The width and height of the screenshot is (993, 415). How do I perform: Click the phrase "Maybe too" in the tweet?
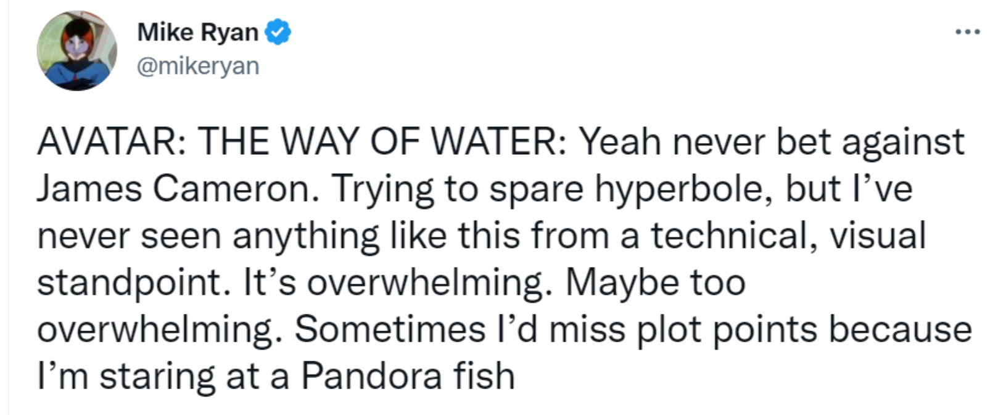[x=656, y=282]
